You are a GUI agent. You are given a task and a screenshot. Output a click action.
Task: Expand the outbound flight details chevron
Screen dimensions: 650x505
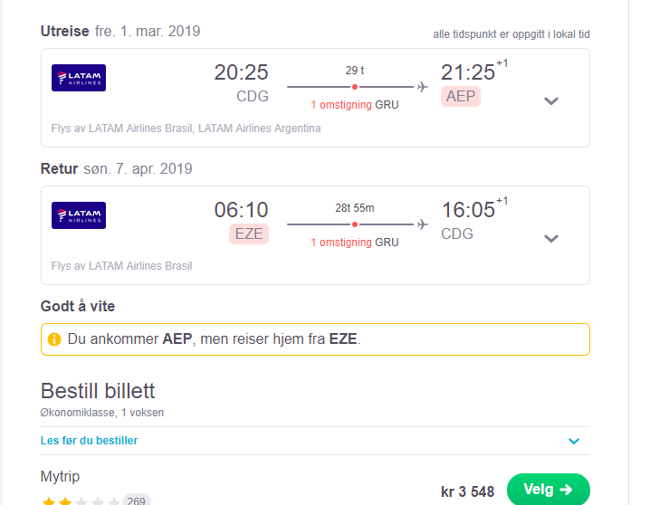[551, 100]
